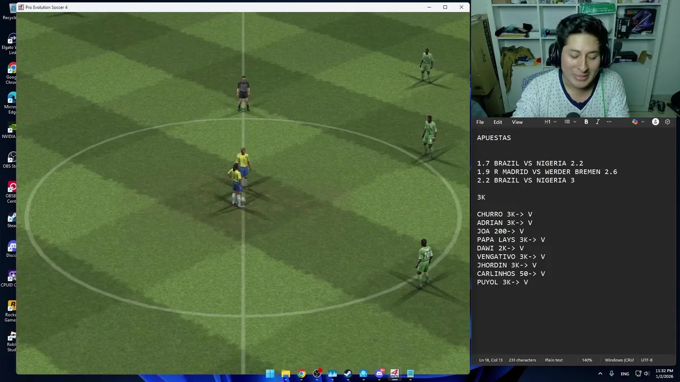680x382 pixels.
Task: Open File Explorer from the taskbar
Action: 286,374
